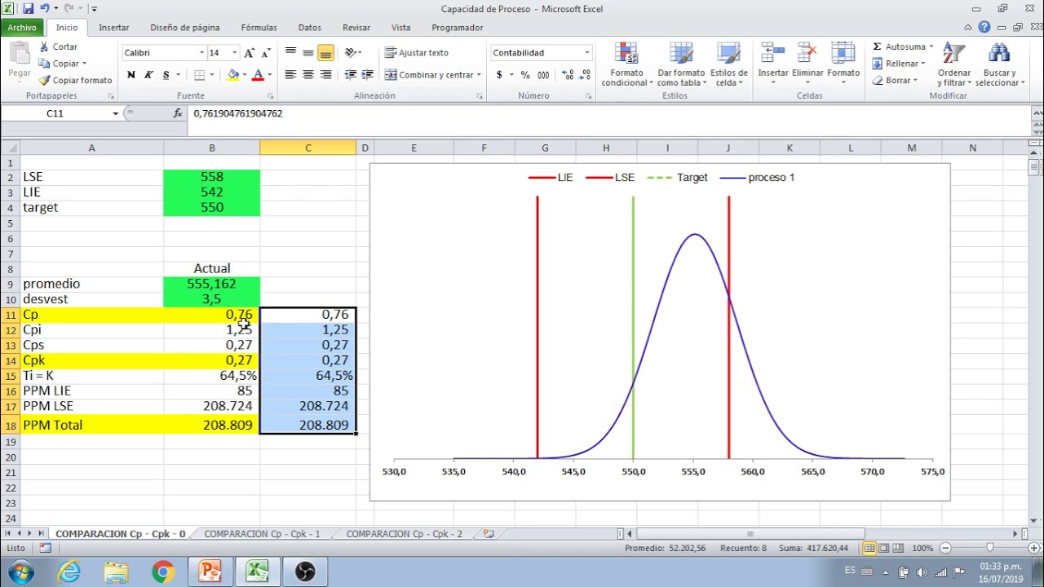Open the font size 14 dropdown
Image resolution: width=1044 pixels, height=587 pixels.
click(235, 53)
